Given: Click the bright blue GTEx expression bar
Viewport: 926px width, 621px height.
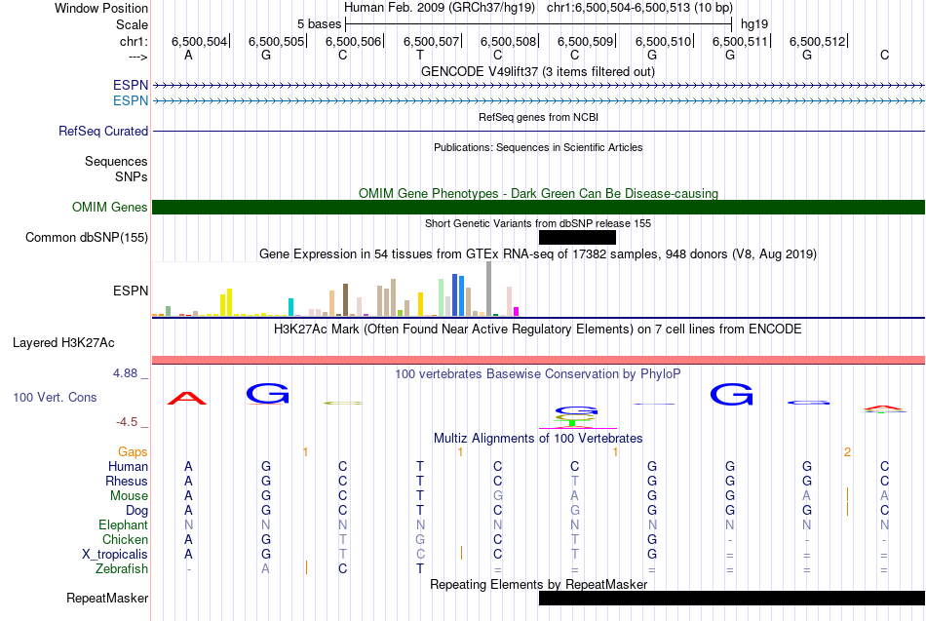Looking at the screenshot, I should (461, 295).
